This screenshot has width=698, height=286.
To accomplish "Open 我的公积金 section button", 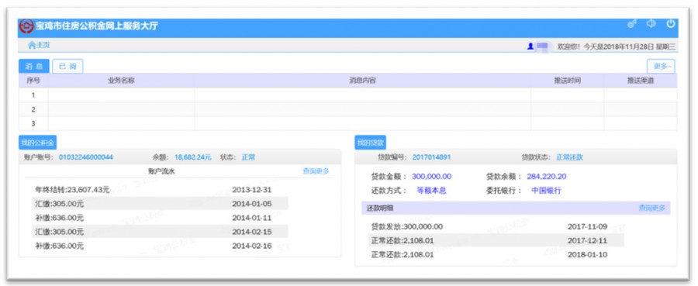I will tap(37, 143).
